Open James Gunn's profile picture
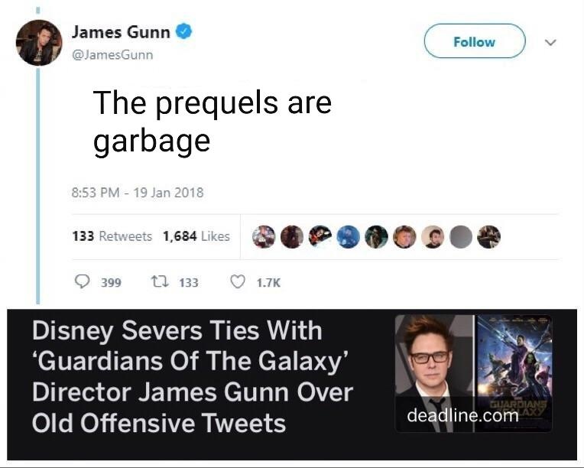The height and width of the screenshot is (468, 584). click(x=39, y=43)
